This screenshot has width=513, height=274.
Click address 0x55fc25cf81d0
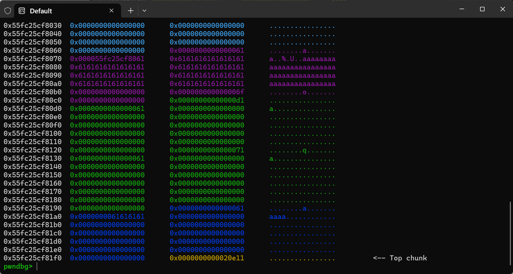33,241
